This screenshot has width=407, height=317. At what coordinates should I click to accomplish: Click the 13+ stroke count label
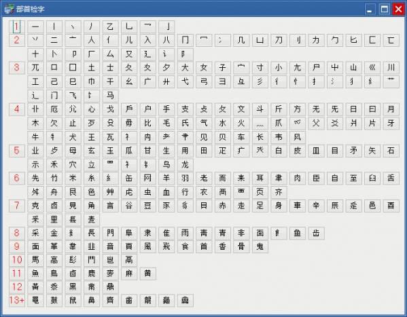pos(16,301)
